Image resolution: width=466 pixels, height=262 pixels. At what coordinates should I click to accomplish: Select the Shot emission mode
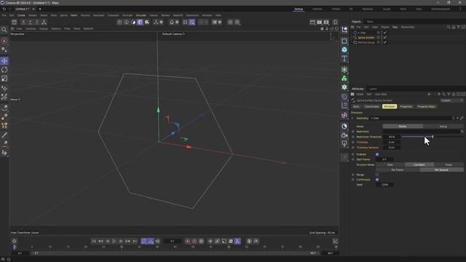(390, 164)
